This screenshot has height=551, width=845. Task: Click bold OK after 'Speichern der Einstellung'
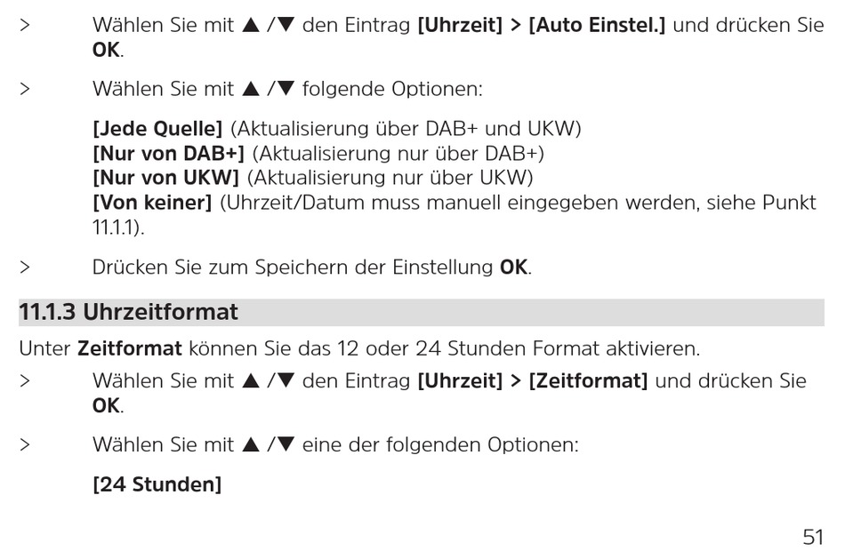[513, 268]
